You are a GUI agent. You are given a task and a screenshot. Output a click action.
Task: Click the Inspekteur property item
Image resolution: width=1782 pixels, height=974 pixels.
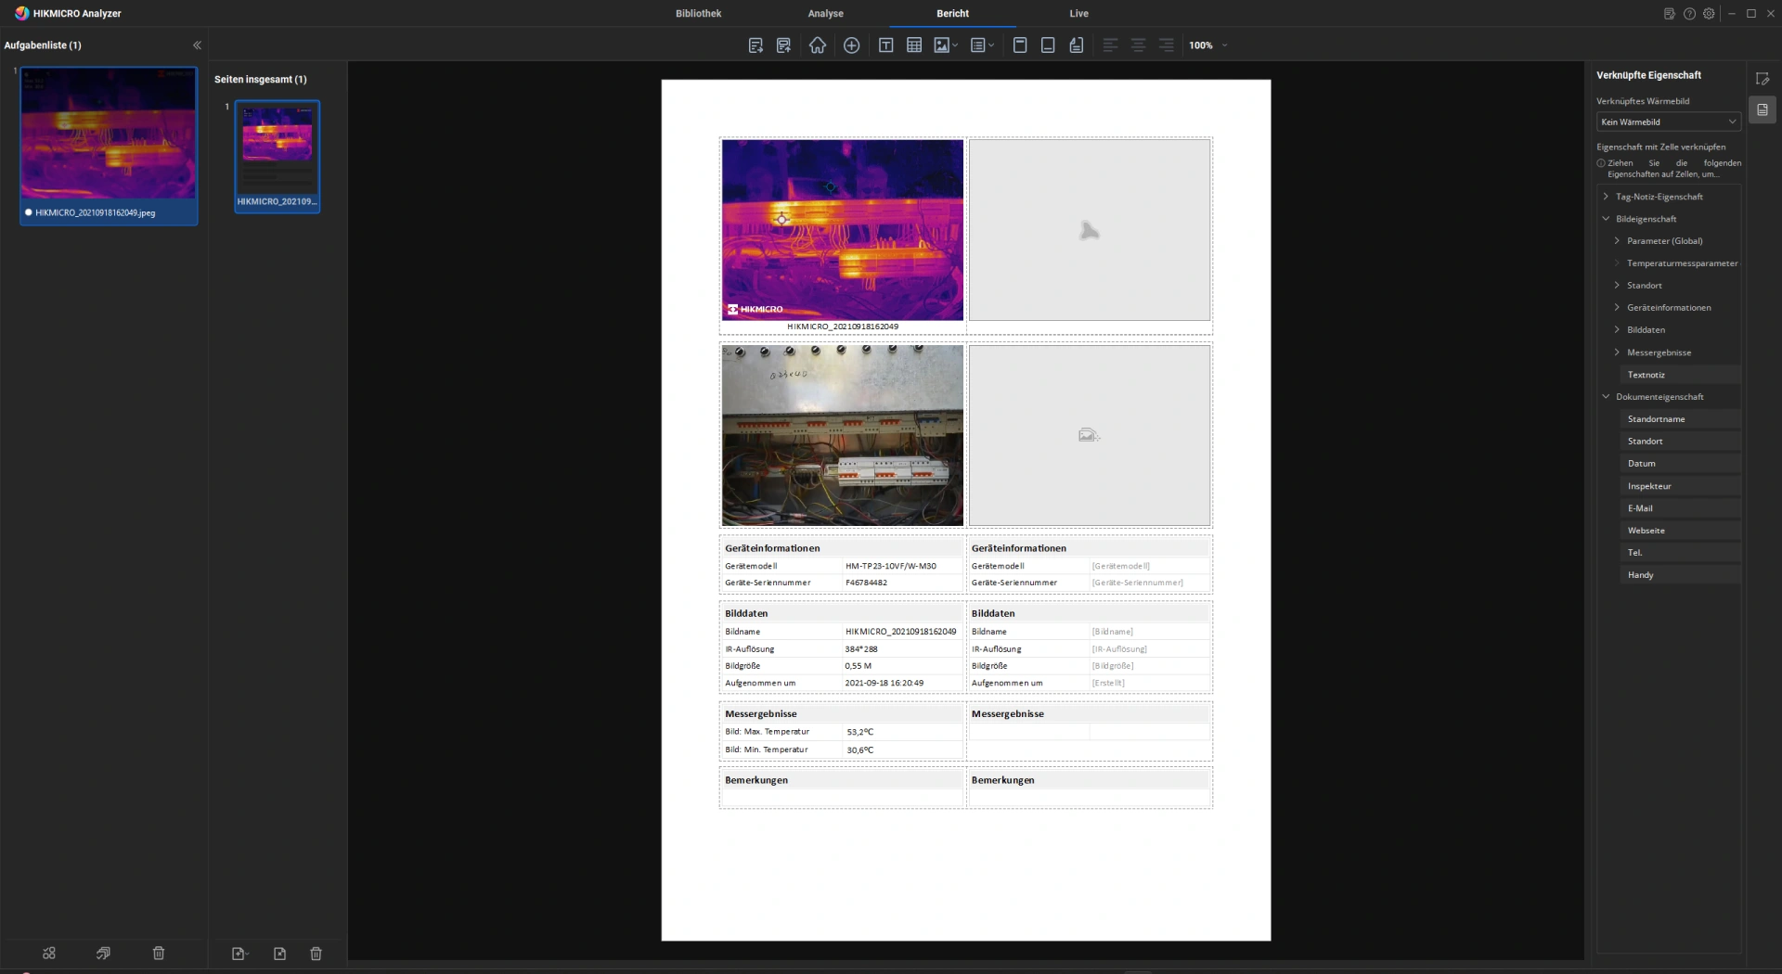point(1649,486)
